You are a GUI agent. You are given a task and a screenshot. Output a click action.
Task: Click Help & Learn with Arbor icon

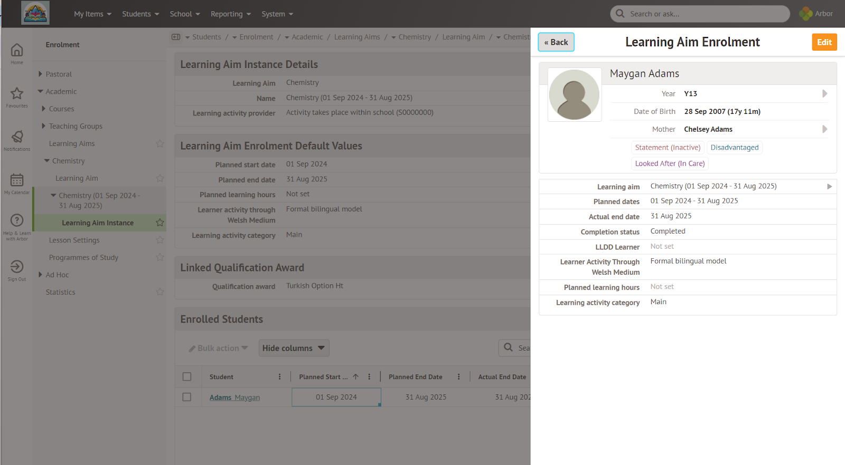17,220
